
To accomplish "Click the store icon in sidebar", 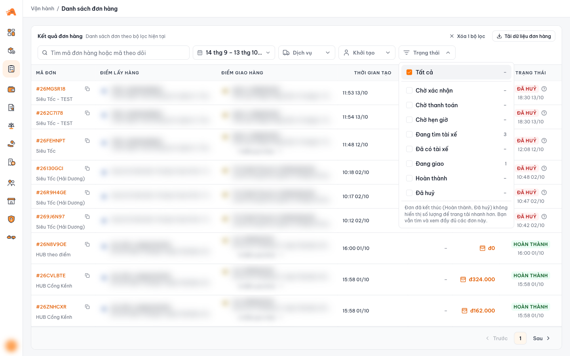I will [x=11, y=201].
